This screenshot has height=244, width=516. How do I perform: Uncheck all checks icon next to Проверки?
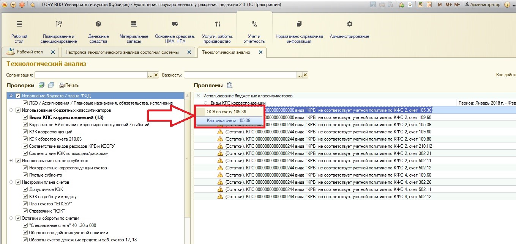click(x=51, y=85)
